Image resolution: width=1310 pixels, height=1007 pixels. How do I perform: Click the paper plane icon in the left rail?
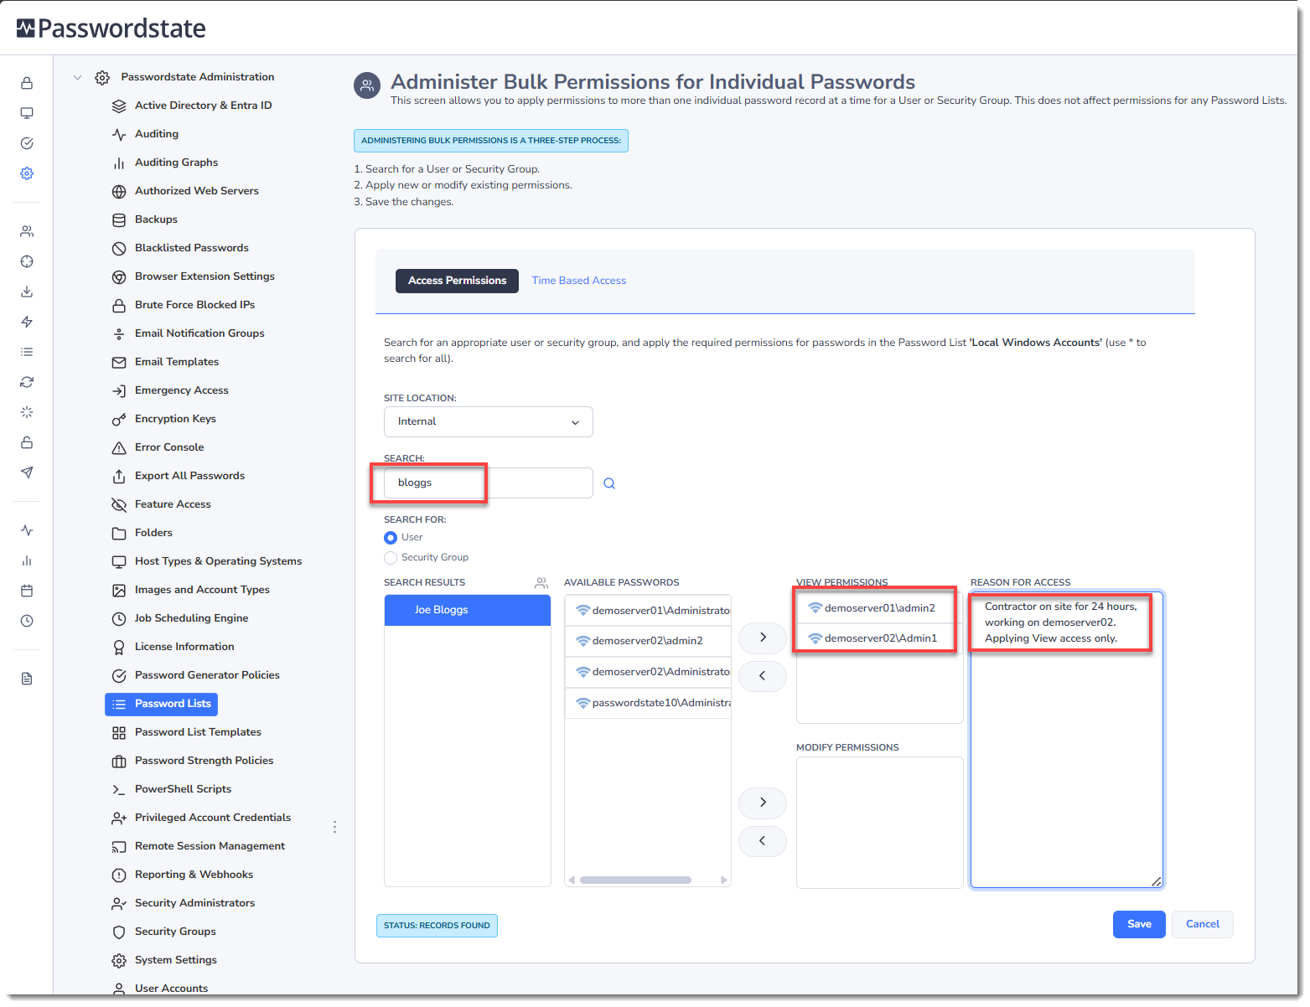point(27,473)
